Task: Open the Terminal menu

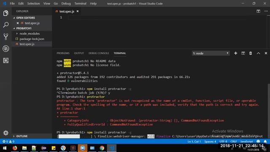Action: tap(80, 3)
